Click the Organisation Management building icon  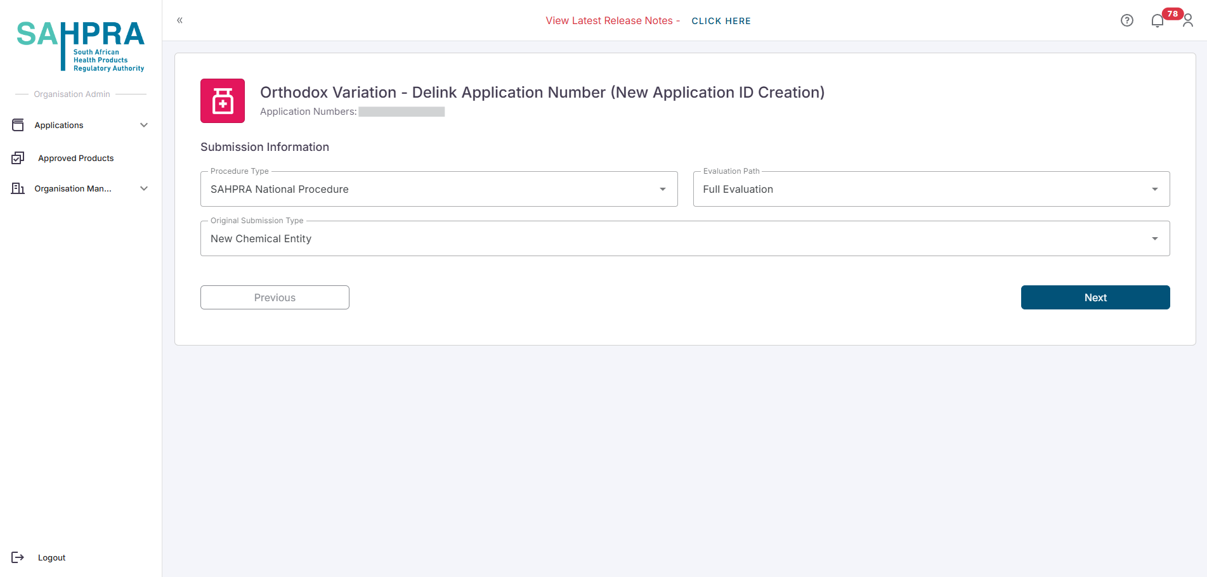[x=18, y=188]
